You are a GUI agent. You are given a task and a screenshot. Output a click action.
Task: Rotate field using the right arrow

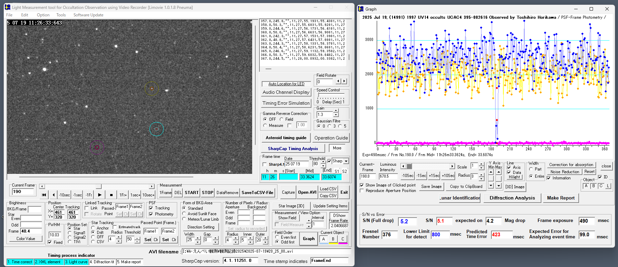point(344,81)
